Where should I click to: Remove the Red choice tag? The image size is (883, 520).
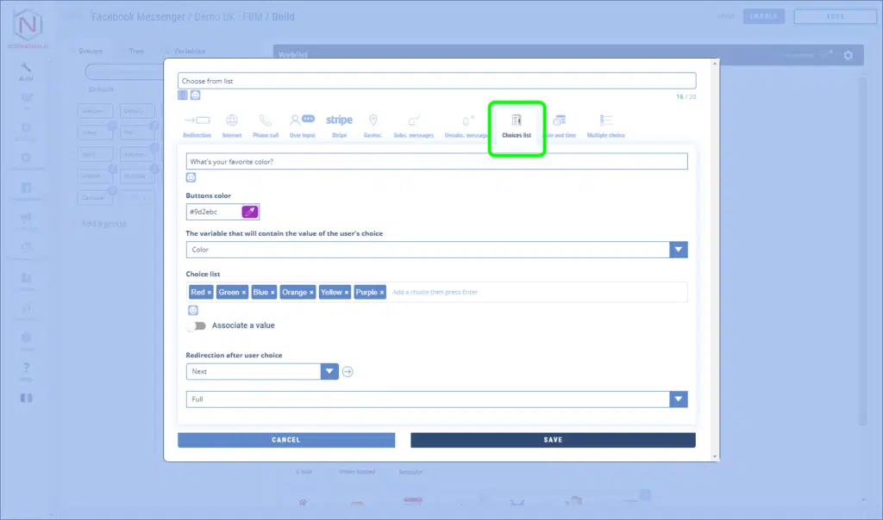210,293
